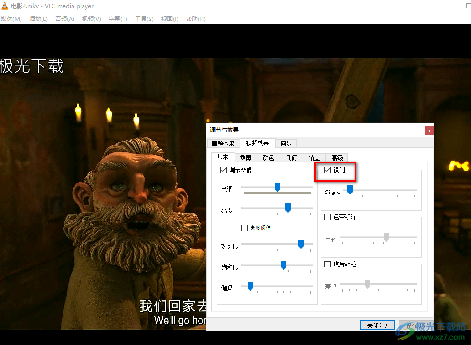Close the 调节与效果 dialog with red X

pyautogui.click(x=429, y=131)
